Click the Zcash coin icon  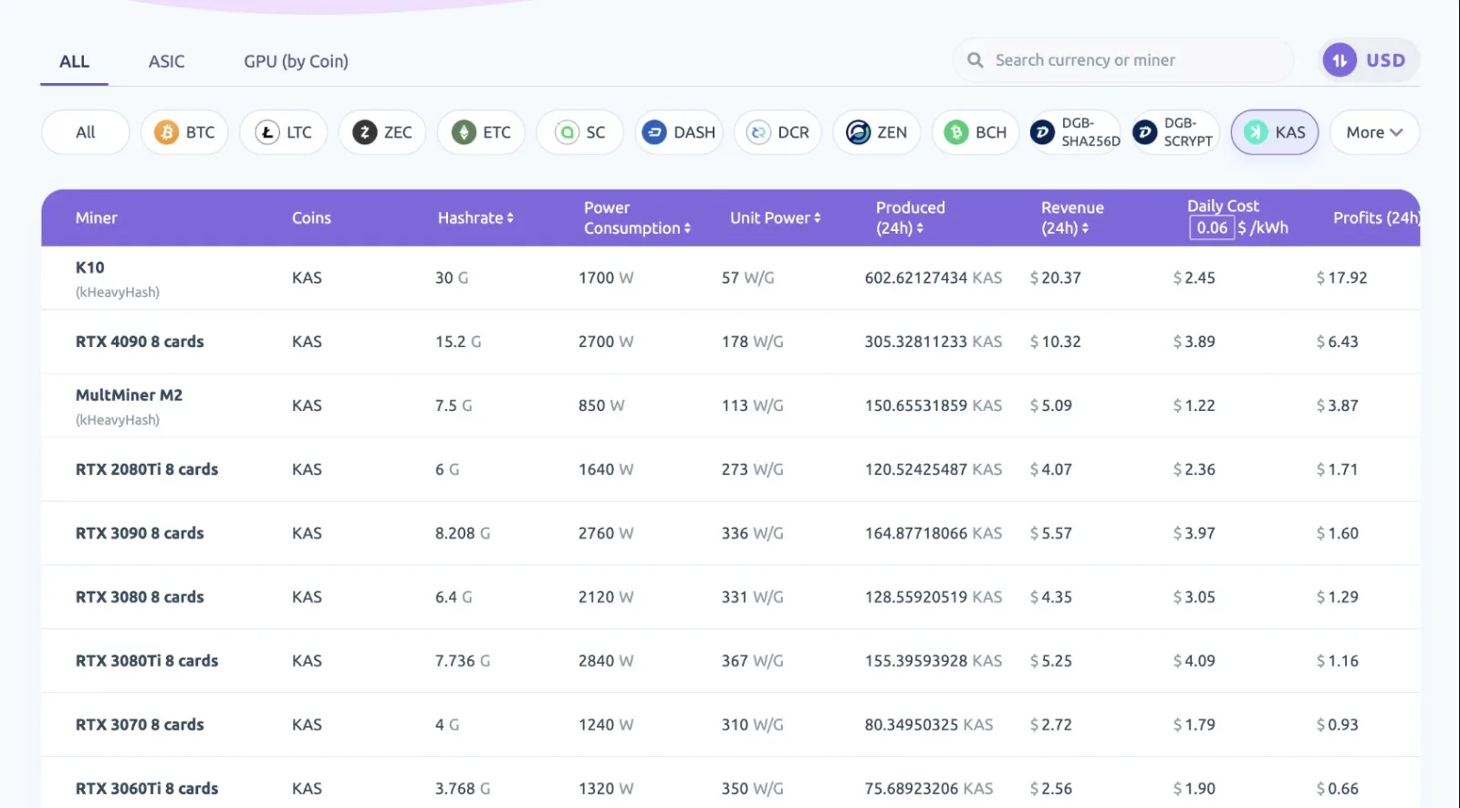point(365,132)
